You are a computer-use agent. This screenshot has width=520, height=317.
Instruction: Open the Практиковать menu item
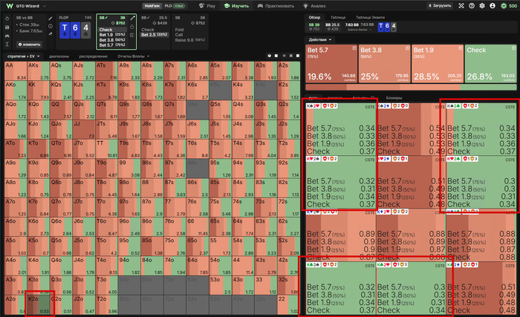[276, 6]
